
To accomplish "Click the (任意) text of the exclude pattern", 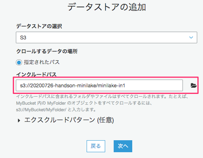I will pyautogui.click(x=106, y=120).
